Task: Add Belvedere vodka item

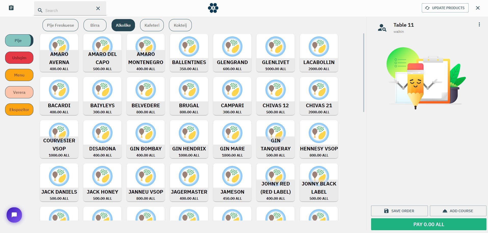Action: click(146, 96)
